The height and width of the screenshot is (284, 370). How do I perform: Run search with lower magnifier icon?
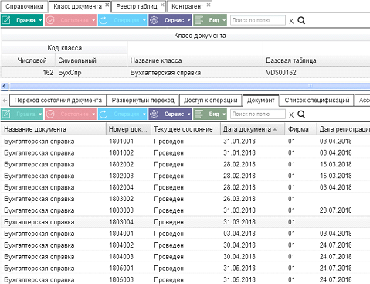tap(301, 114)
